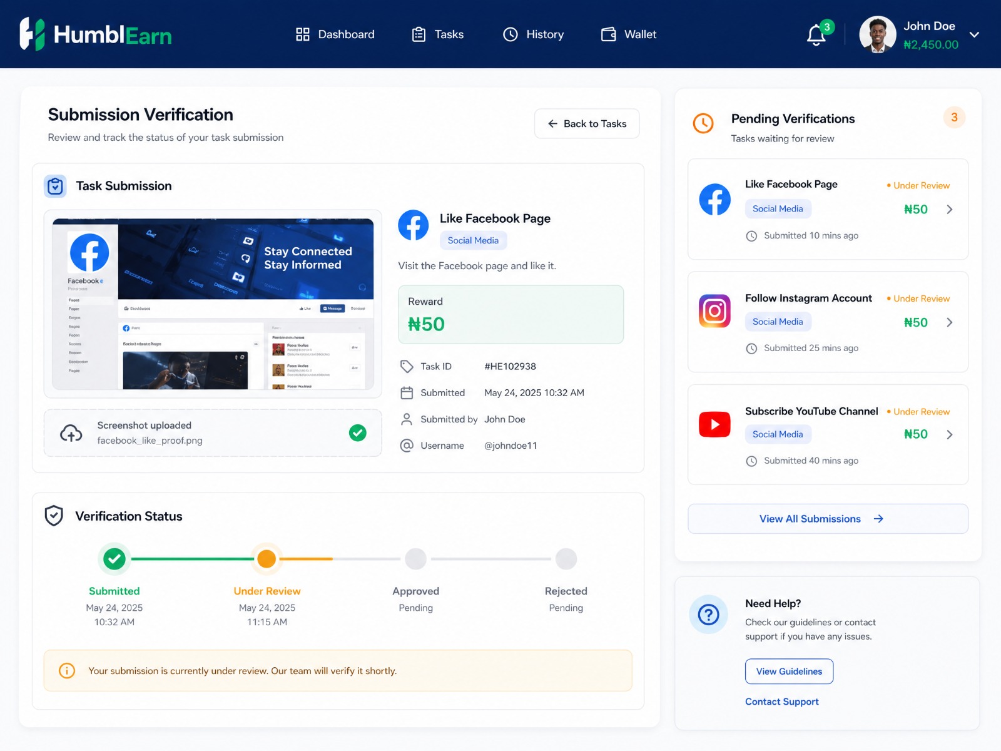
Task: Click the facebook_like_proof.png file name
Action: click(x=150, y=441)
